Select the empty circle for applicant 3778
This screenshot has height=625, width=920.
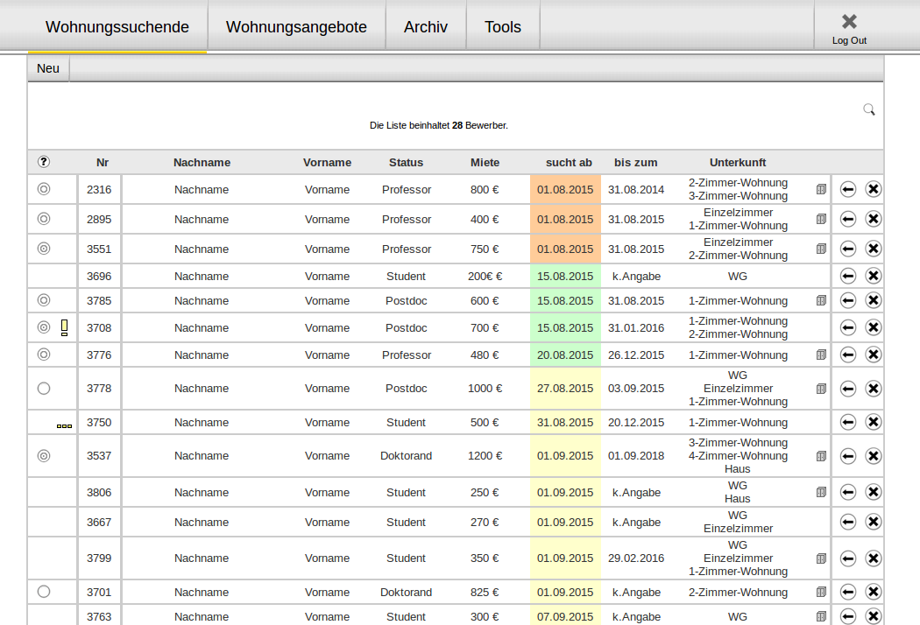[x=44, y=389]
